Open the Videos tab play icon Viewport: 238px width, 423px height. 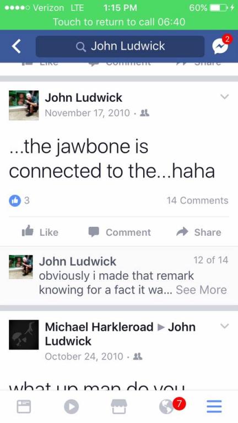(72, 406)
